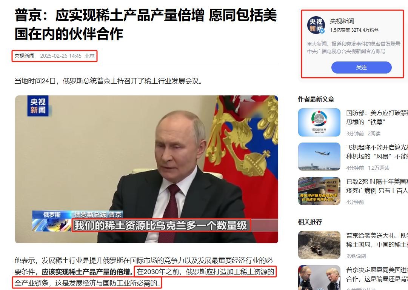Click the 央视新闻 watermark logo on video
Screen dimensions: 408x290
[x=38, y=106]
